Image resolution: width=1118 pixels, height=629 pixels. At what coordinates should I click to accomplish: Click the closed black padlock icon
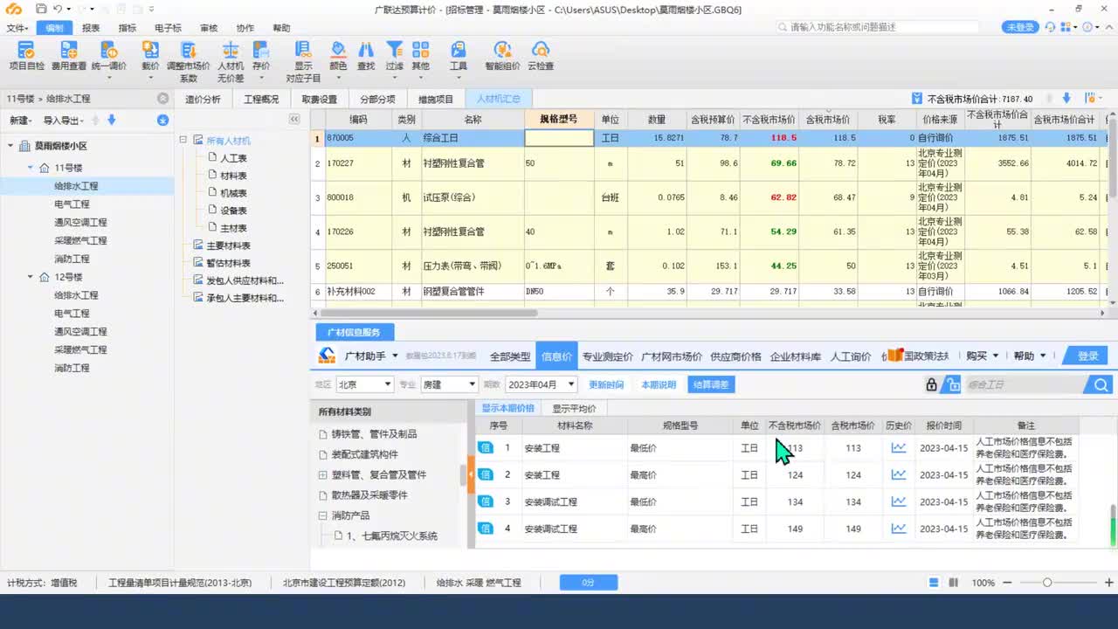pyautogui.click(x=931, y=384)
